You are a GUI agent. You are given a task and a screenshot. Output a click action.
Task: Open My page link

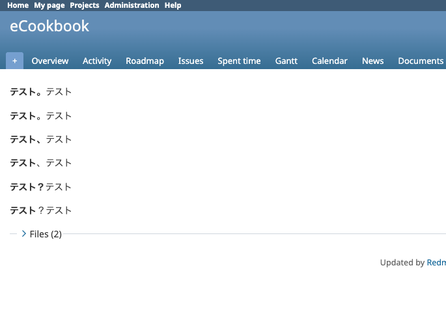[x=49, y=5]
